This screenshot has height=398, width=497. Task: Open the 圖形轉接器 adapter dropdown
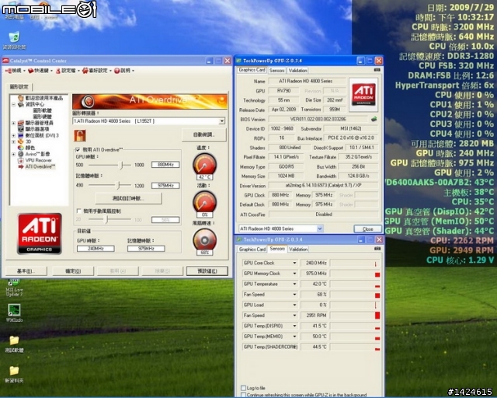222,121
